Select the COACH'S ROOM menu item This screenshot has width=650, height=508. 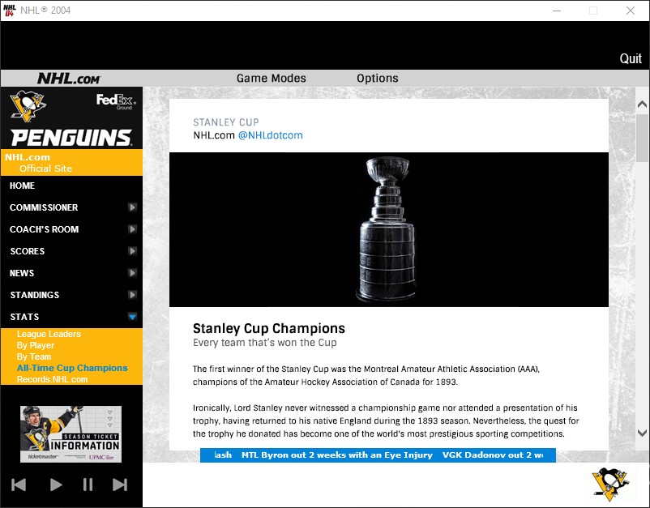click(x=45, y=229)
